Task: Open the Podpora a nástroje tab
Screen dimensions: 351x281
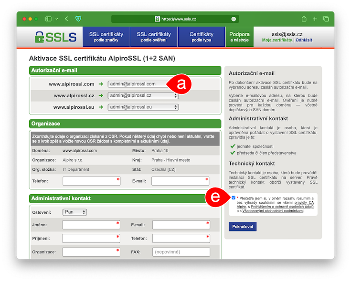Action: pos(239,37)
